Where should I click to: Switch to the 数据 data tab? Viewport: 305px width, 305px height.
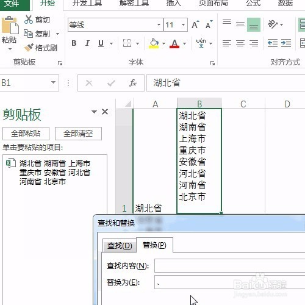pos(285,3)
